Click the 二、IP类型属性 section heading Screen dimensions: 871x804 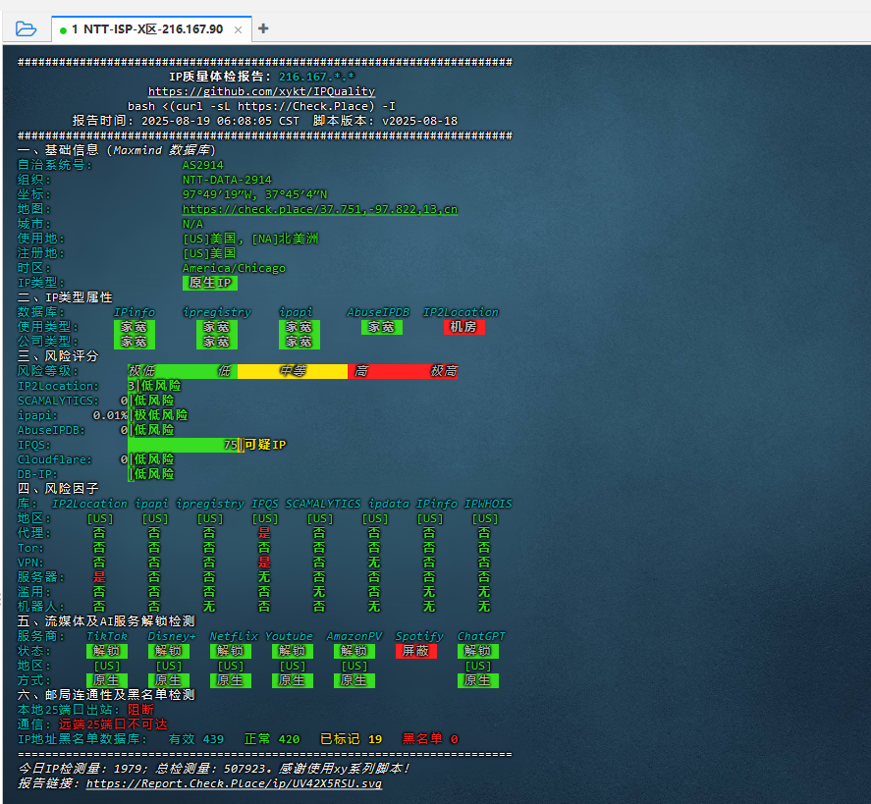click(65, 297)
